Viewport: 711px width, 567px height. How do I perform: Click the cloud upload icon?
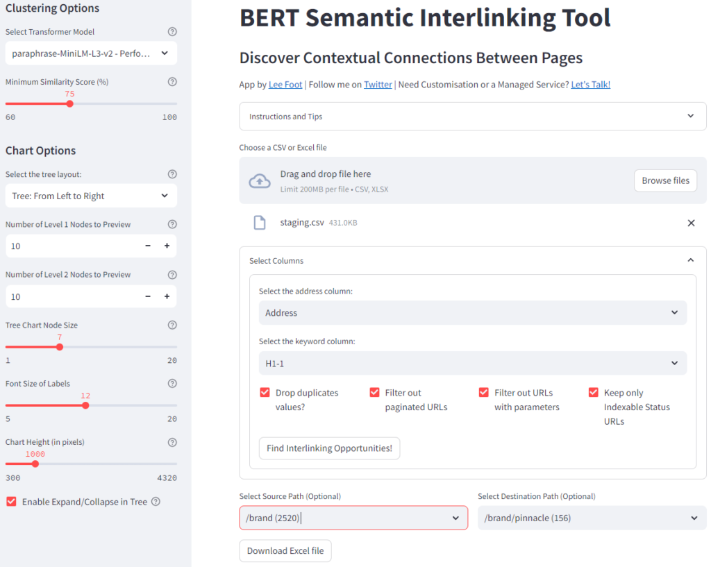[x=260, y=181]
